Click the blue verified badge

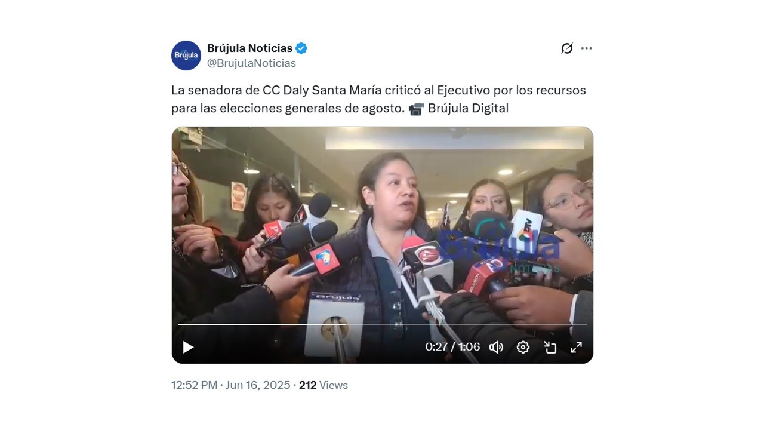302,48
